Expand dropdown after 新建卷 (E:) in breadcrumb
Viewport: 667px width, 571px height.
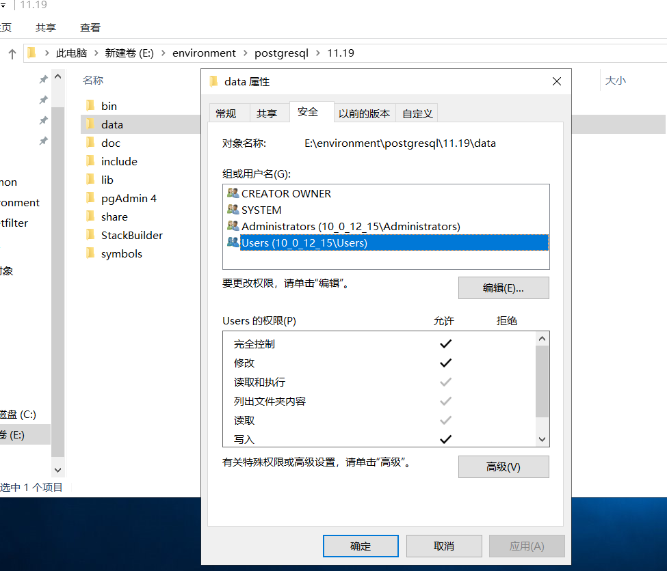(x=163, y=53)
